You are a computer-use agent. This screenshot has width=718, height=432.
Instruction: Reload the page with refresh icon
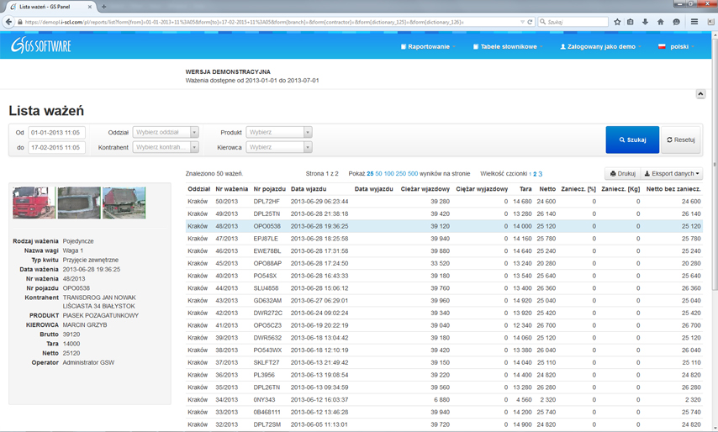[530, 22]
